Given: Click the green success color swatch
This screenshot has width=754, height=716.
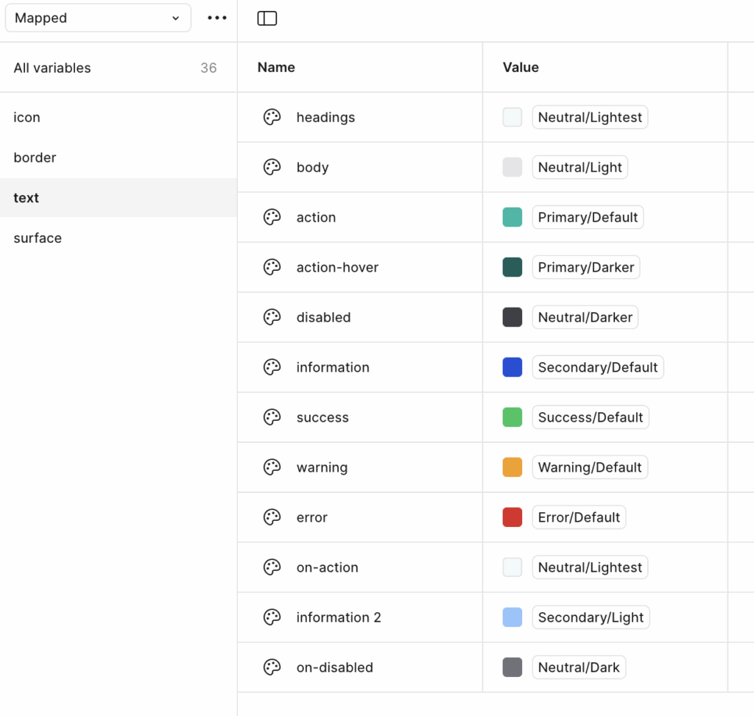Looking at the screenshot, I should coord(512,417).
